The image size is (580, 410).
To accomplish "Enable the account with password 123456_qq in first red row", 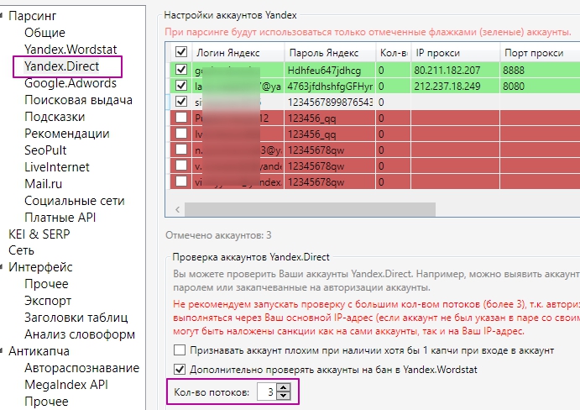I will point(182,118).
